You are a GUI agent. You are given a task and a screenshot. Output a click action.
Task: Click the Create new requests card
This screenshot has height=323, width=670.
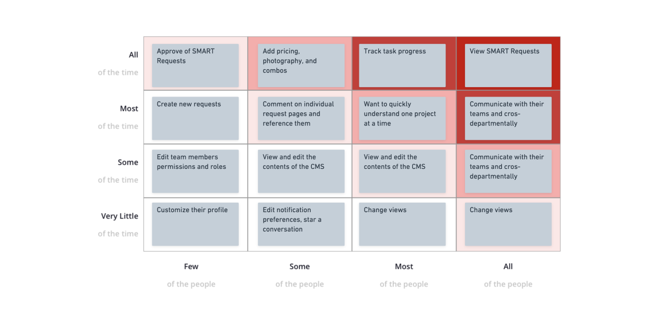click(x=195, y=118)
